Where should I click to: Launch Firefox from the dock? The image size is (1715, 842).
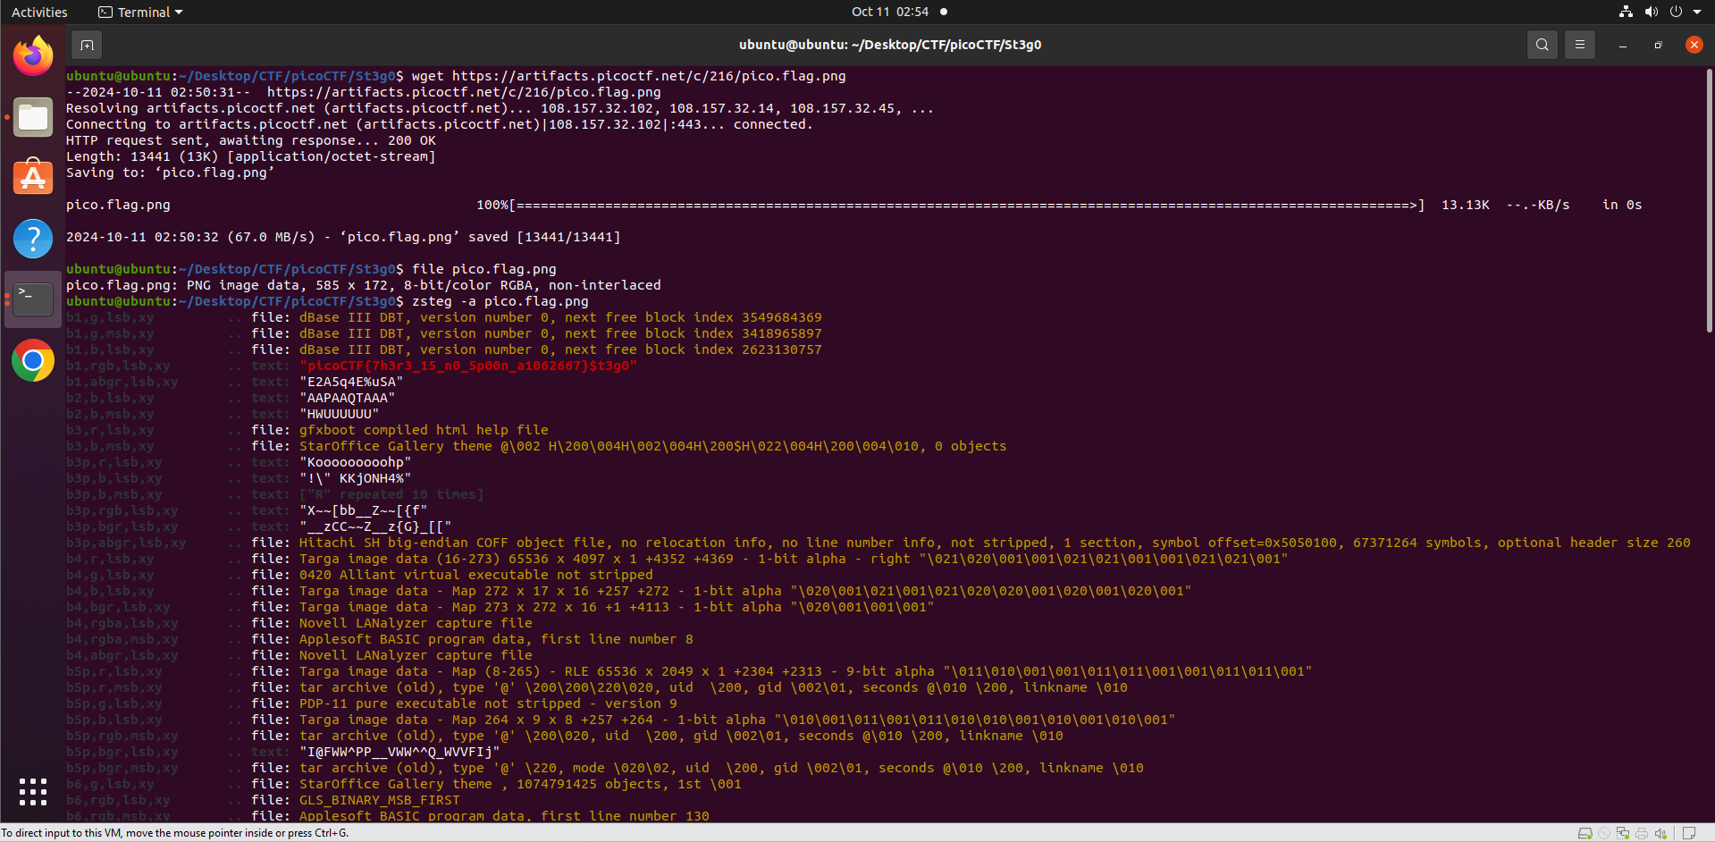click(x=33, y=56)
